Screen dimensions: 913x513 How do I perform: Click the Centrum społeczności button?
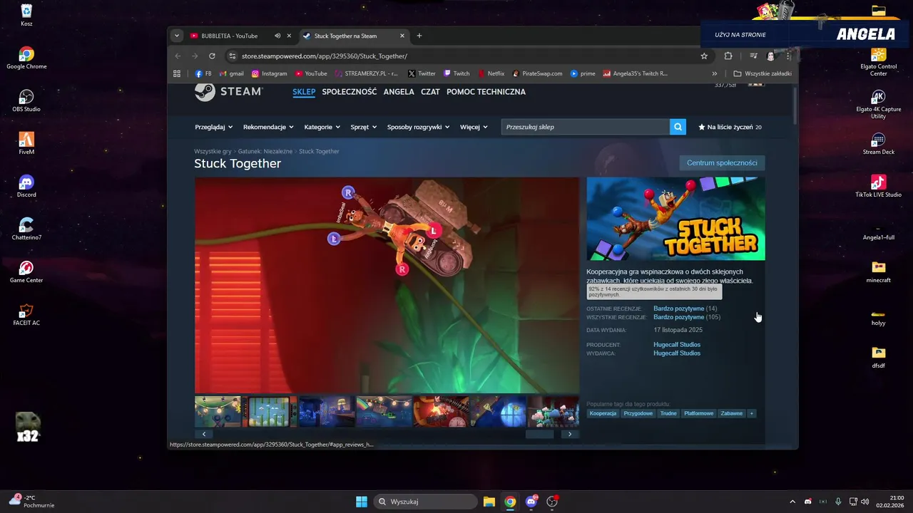pyautogui.click(x=722, y=163)
